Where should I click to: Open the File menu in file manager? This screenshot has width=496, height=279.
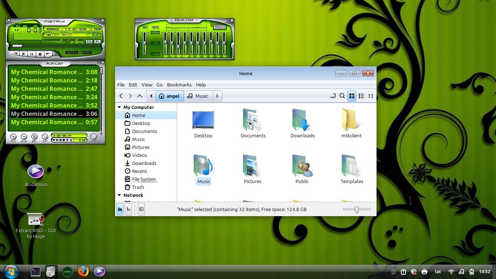point(121,85)
